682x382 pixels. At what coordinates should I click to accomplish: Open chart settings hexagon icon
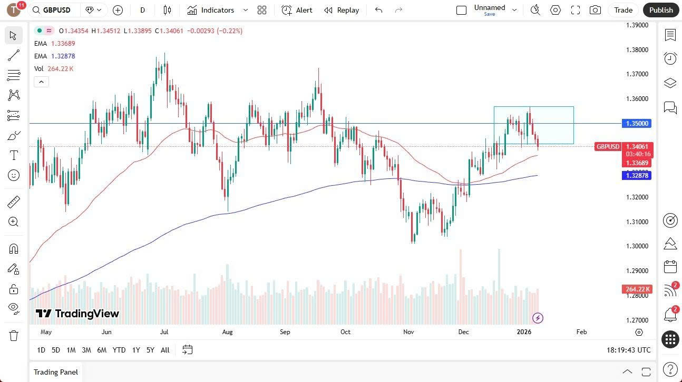(x=556, y=10)
